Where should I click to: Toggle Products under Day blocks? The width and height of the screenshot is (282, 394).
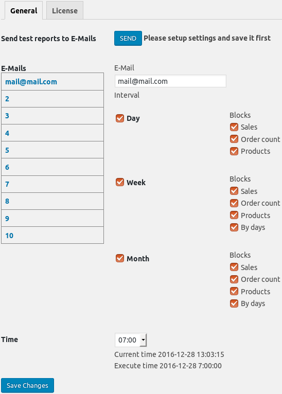coord(234,151)
